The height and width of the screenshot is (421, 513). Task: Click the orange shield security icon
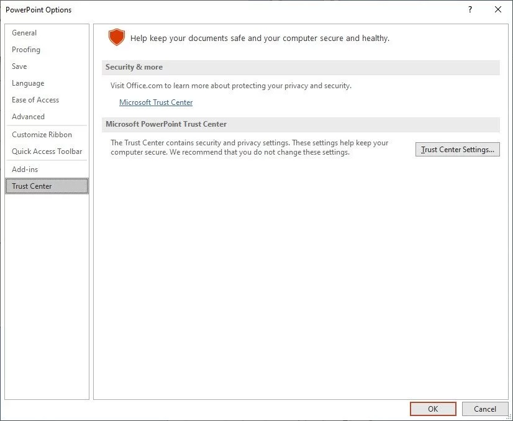[117, 37]
